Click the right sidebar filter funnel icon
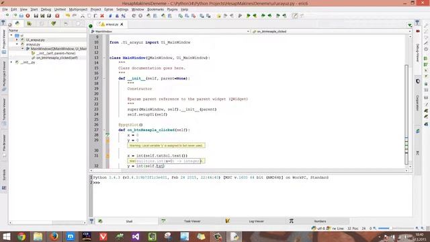The height and width of the screenshot is (242, 430). pos(417,22)
